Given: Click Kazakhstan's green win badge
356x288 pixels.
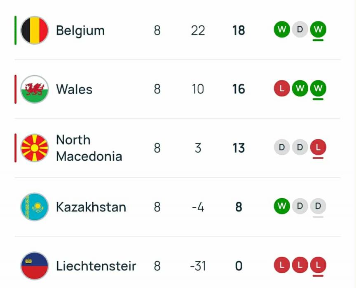Looking at the screenshot, I should point(282,206).
